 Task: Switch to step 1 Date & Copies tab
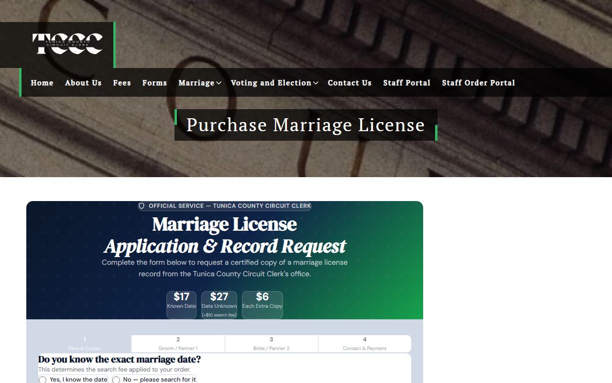85,344
